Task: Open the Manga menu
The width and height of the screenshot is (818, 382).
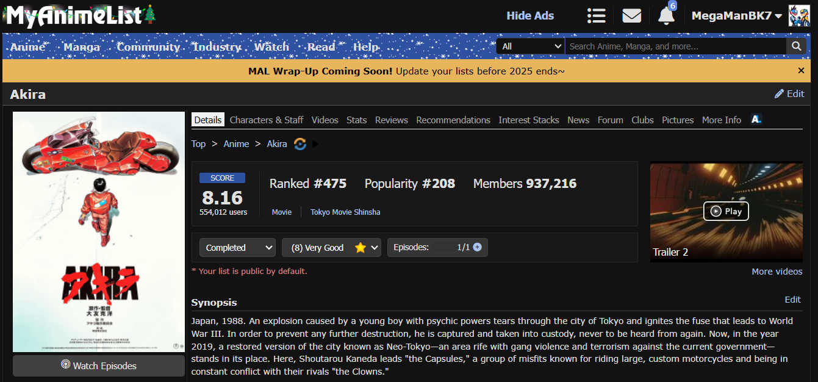Action: (x=81, y=47)
